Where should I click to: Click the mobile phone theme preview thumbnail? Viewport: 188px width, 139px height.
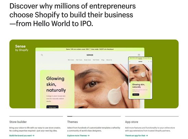(140, 78)
